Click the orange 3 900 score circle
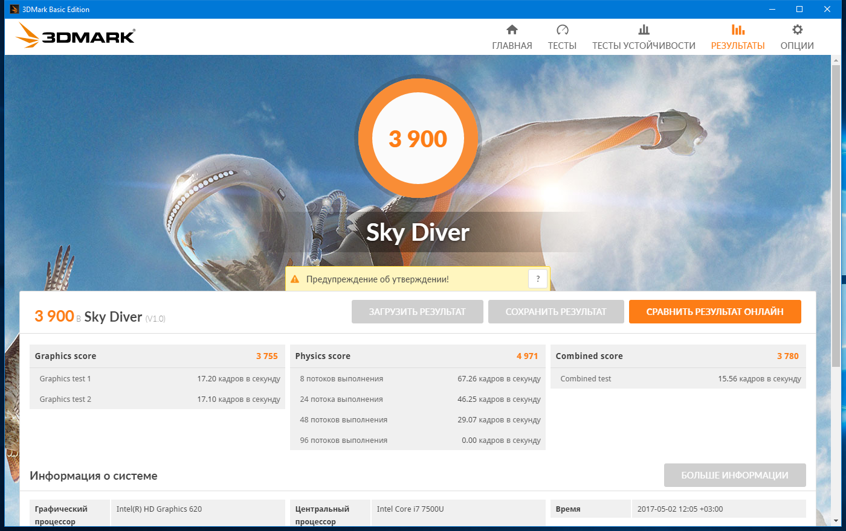Screen dimensions: 846x531 (x=418, y=139)
